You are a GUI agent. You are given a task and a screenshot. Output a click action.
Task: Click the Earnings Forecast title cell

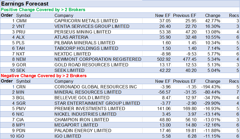[x=25, y=4]
